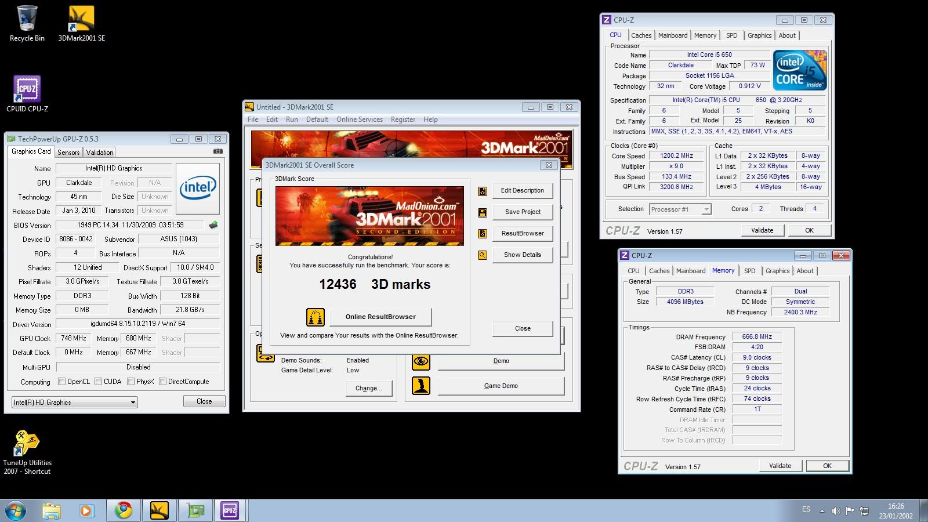The image size is (928, 522).
Task: Click the BIOS save icon in GPU-Z
Action: pos(213,225)
